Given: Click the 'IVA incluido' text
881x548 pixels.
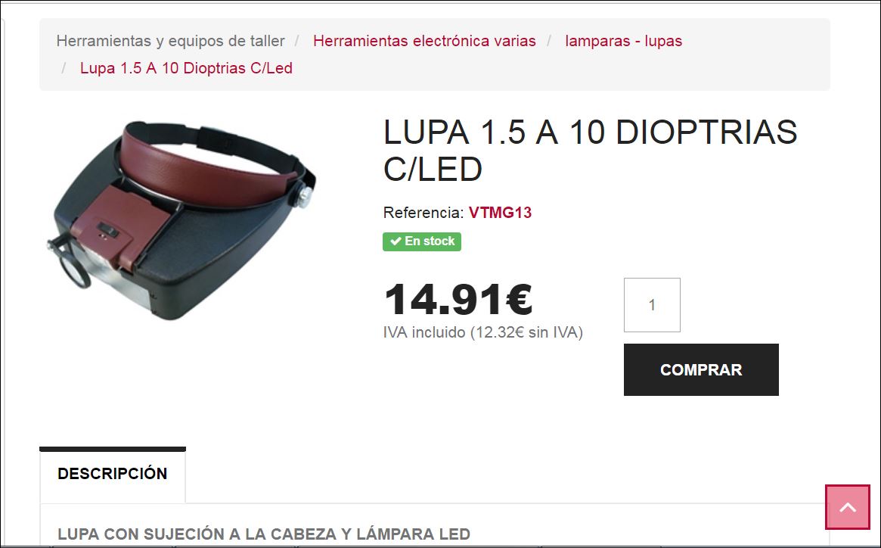Looking at the screenshot, I should (424, 332).
